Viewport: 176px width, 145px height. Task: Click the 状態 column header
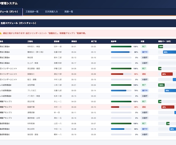[142, 42]
